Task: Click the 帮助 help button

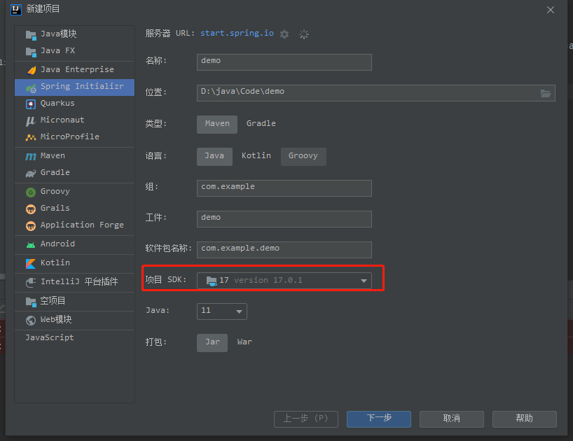Action: coord(525,419)
